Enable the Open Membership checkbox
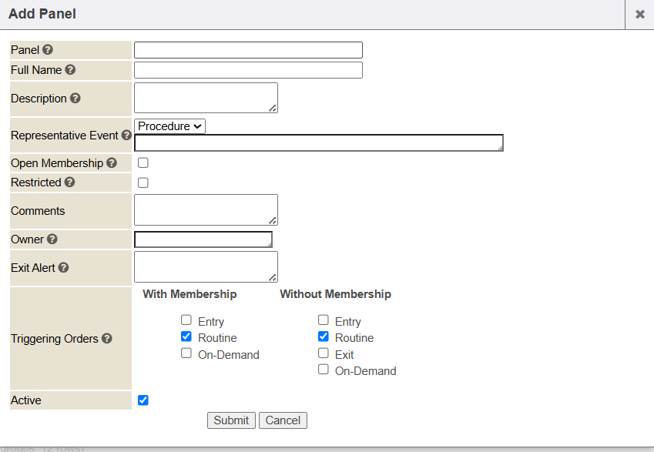 pos(143,163)
